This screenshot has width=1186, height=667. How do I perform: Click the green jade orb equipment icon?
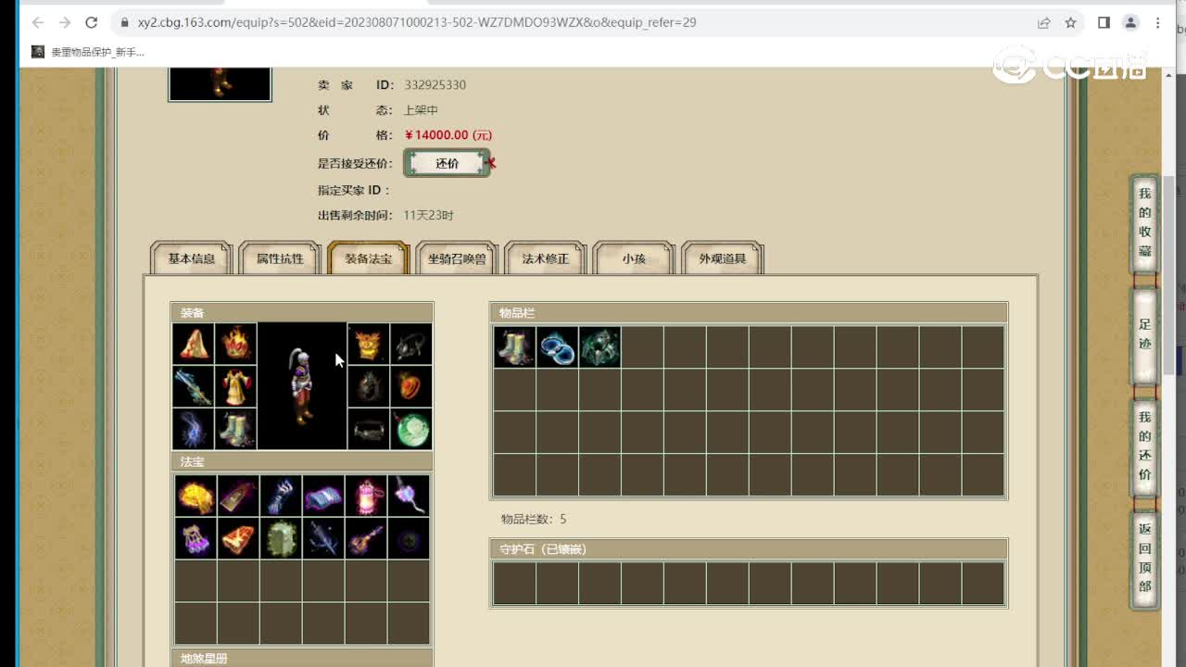(410, 429)
